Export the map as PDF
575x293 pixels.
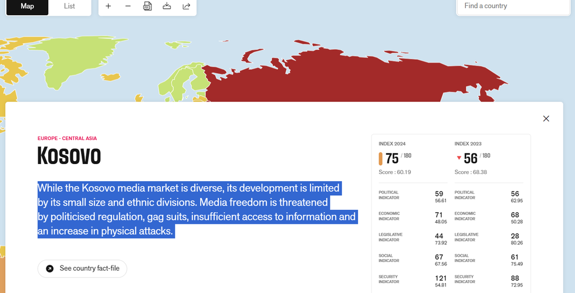(147, 6)
